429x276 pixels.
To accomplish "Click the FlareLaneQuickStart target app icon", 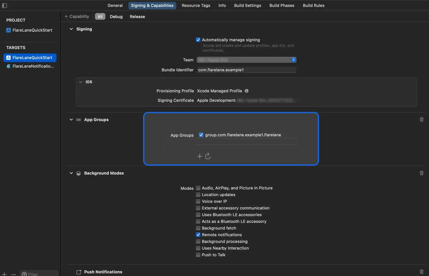I will (8, 58).
